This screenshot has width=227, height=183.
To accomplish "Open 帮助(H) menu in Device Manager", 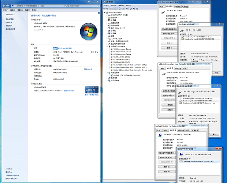I will pyautogui.click(x=128, y=5).
